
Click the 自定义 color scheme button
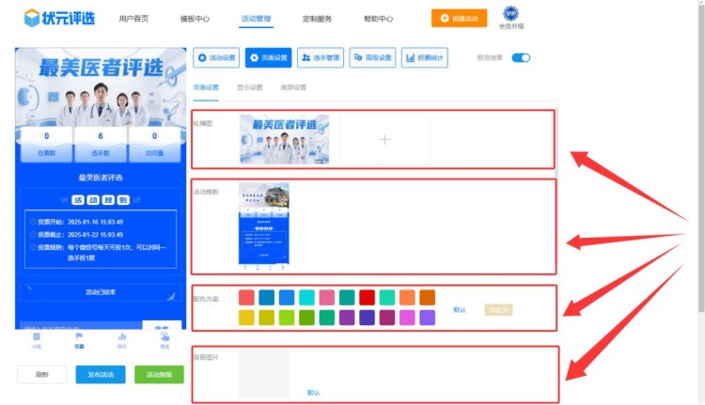(498, 309)
